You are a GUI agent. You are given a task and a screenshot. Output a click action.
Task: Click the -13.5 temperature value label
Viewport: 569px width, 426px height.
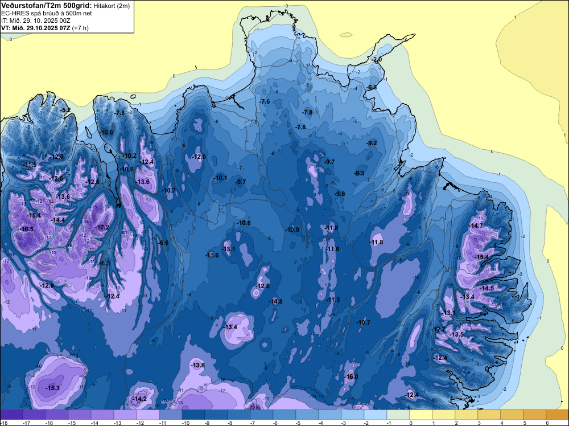456,334
